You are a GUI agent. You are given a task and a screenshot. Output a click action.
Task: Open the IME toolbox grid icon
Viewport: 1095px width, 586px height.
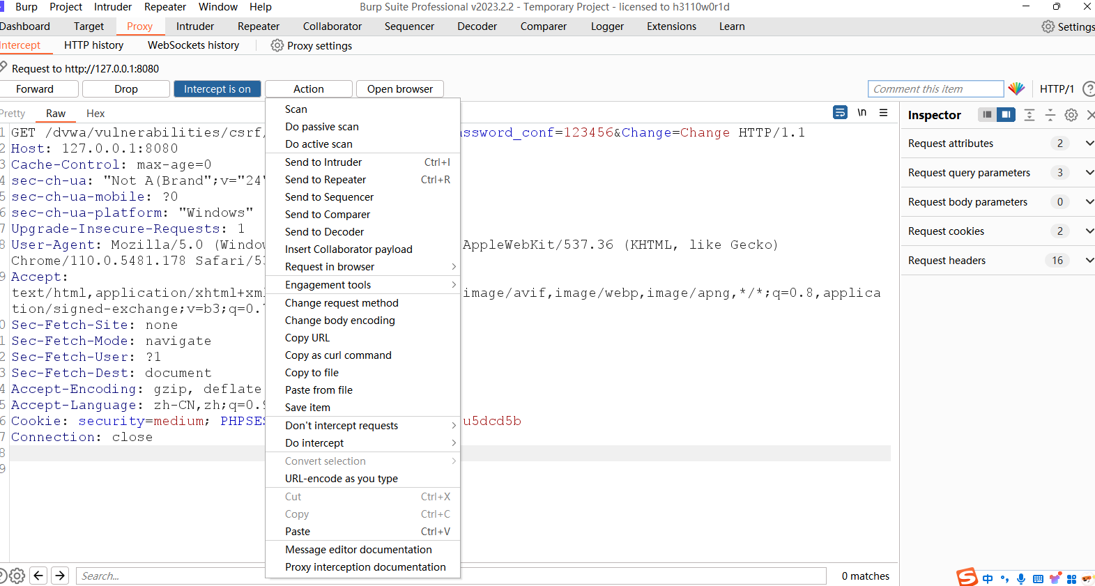pyautogui.click(x=1072, y=579)
